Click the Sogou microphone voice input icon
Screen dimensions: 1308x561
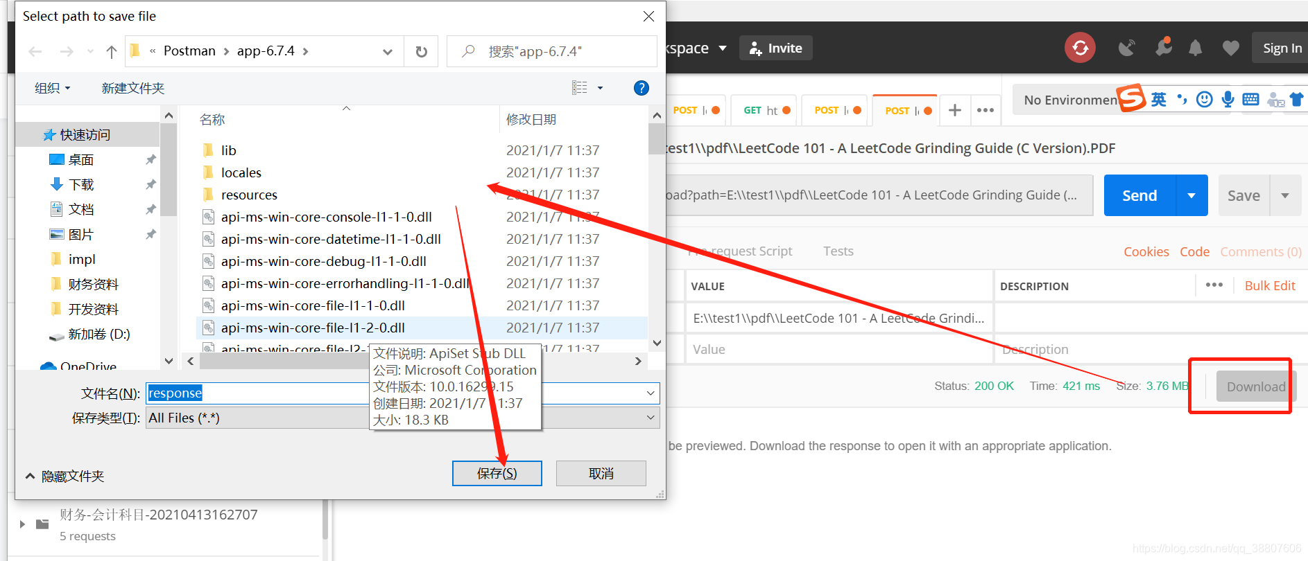(1228, 99)
